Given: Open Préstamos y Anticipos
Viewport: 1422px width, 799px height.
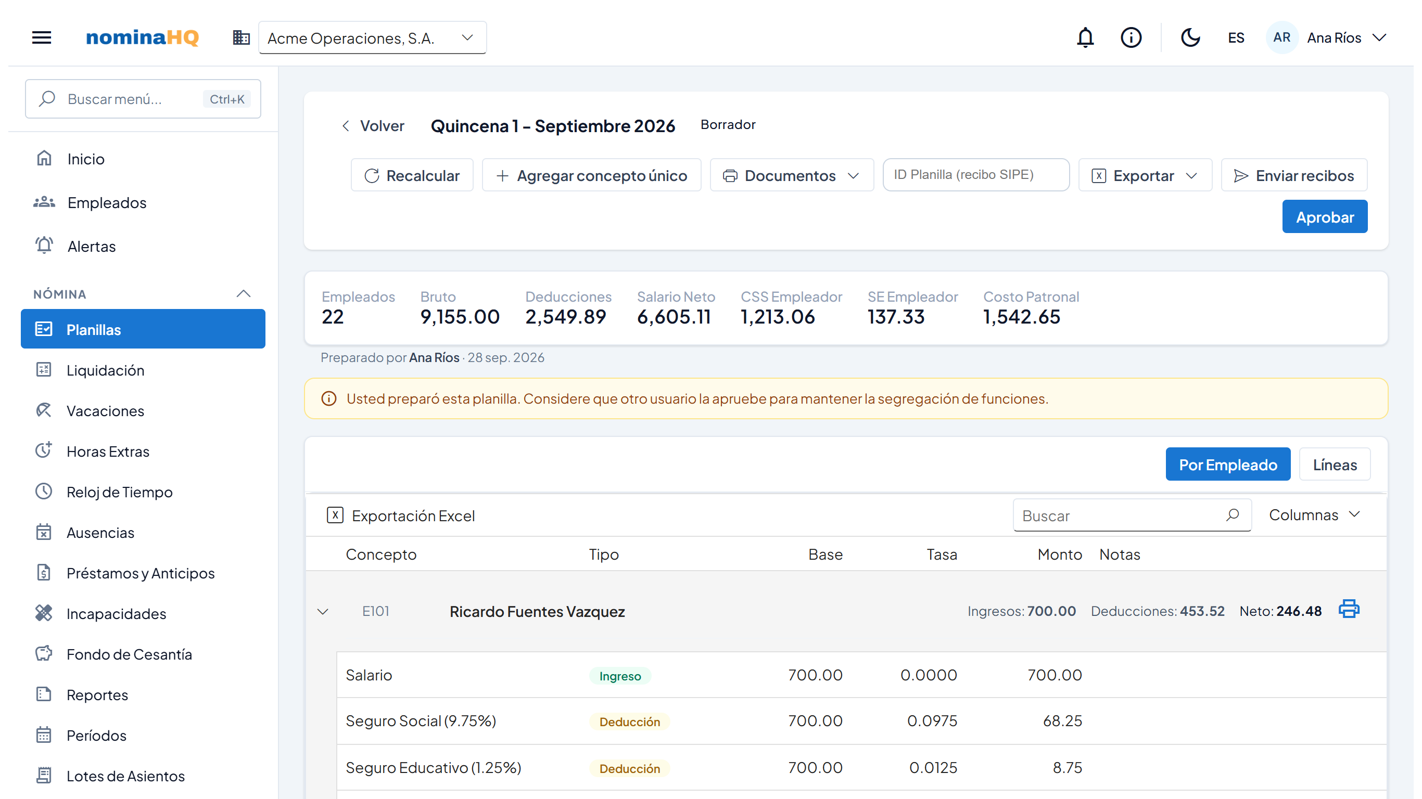Looking at the screenshot, I should pos(143,573).
